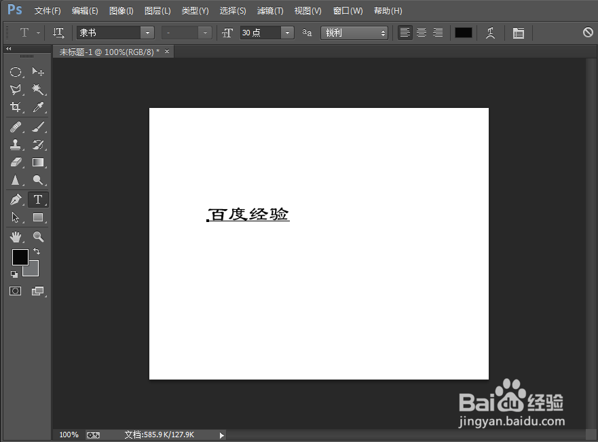Select the Magic Wand tool
The width and height of the screenshot is (598, 442).
pos(38,90)
